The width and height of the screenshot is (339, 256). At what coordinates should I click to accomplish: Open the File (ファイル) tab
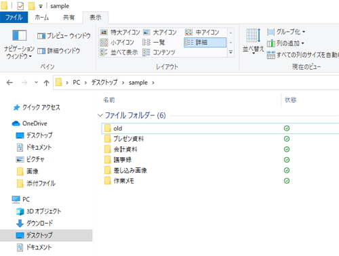[x=14, y=18]
